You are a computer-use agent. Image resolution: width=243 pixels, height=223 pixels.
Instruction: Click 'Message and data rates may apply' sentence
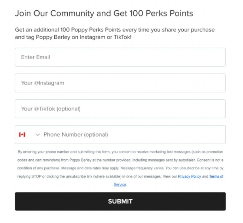[x=92, y=168]
